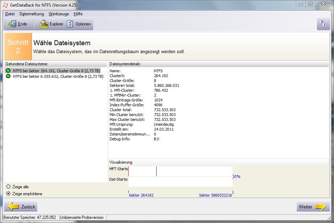
Task: Click the Visualisierung section label
Action: click(x=121, y=162)
